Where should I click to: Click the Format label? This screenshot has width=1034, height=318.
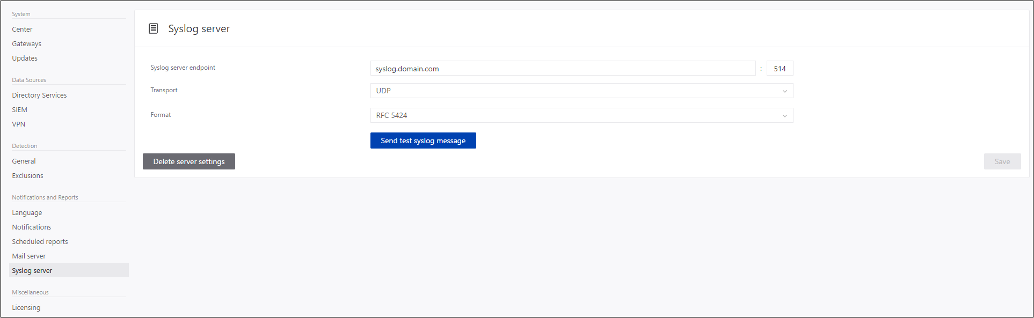161,115
